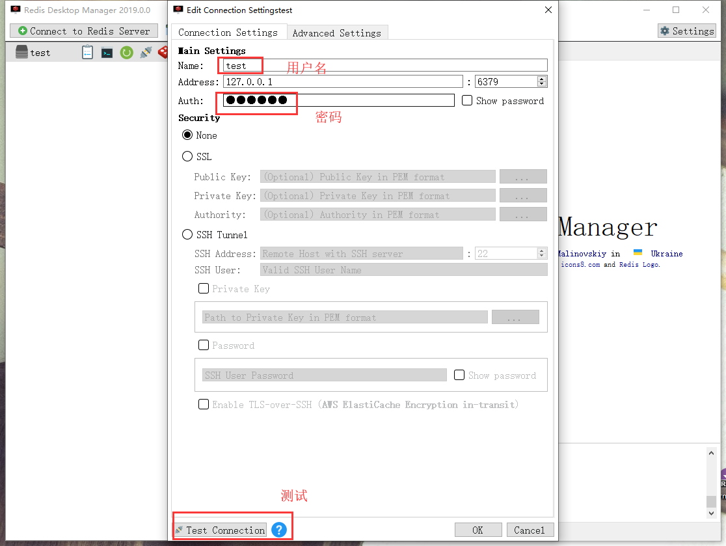Click the Address field showing 127.0.0.1

[343, 81]
